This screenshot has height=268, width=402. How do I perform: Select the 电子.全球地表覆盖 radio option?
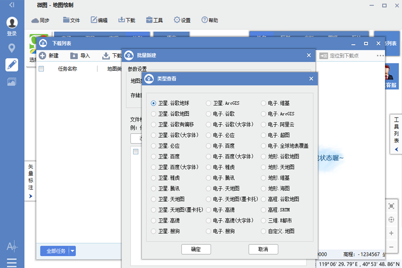pyautogui.click(x=263, y=146)
